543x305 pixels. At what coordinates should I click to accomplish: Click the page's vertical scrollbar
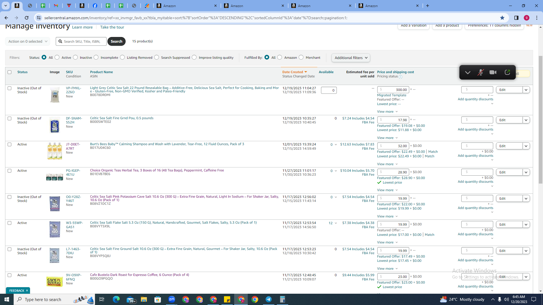coord(541,119)
